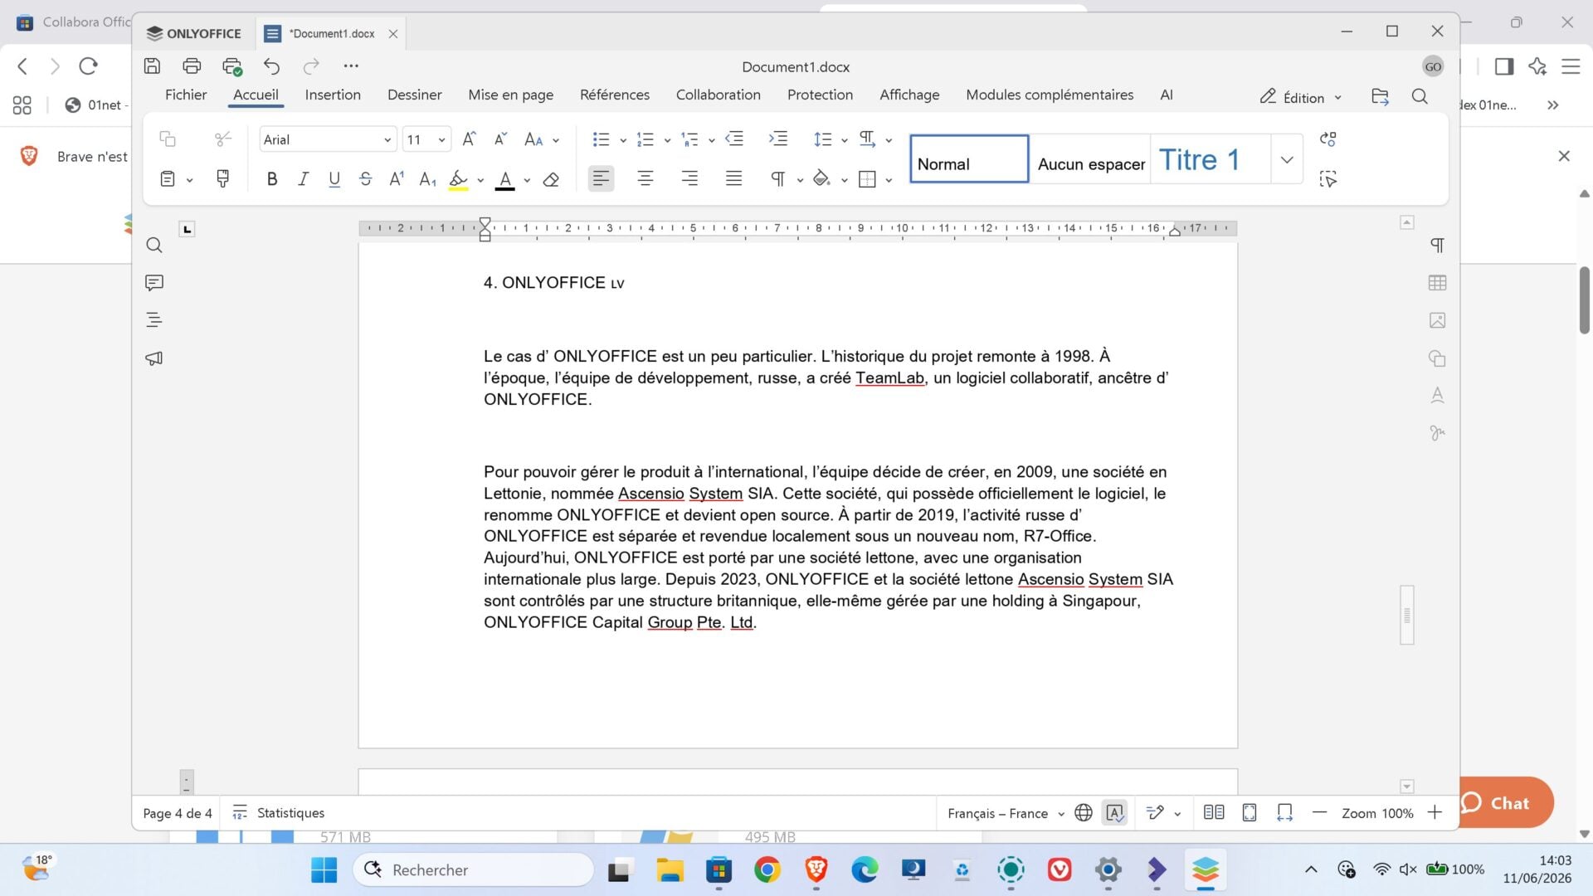Toggle fit to width view

click(x=1285, y=813)
